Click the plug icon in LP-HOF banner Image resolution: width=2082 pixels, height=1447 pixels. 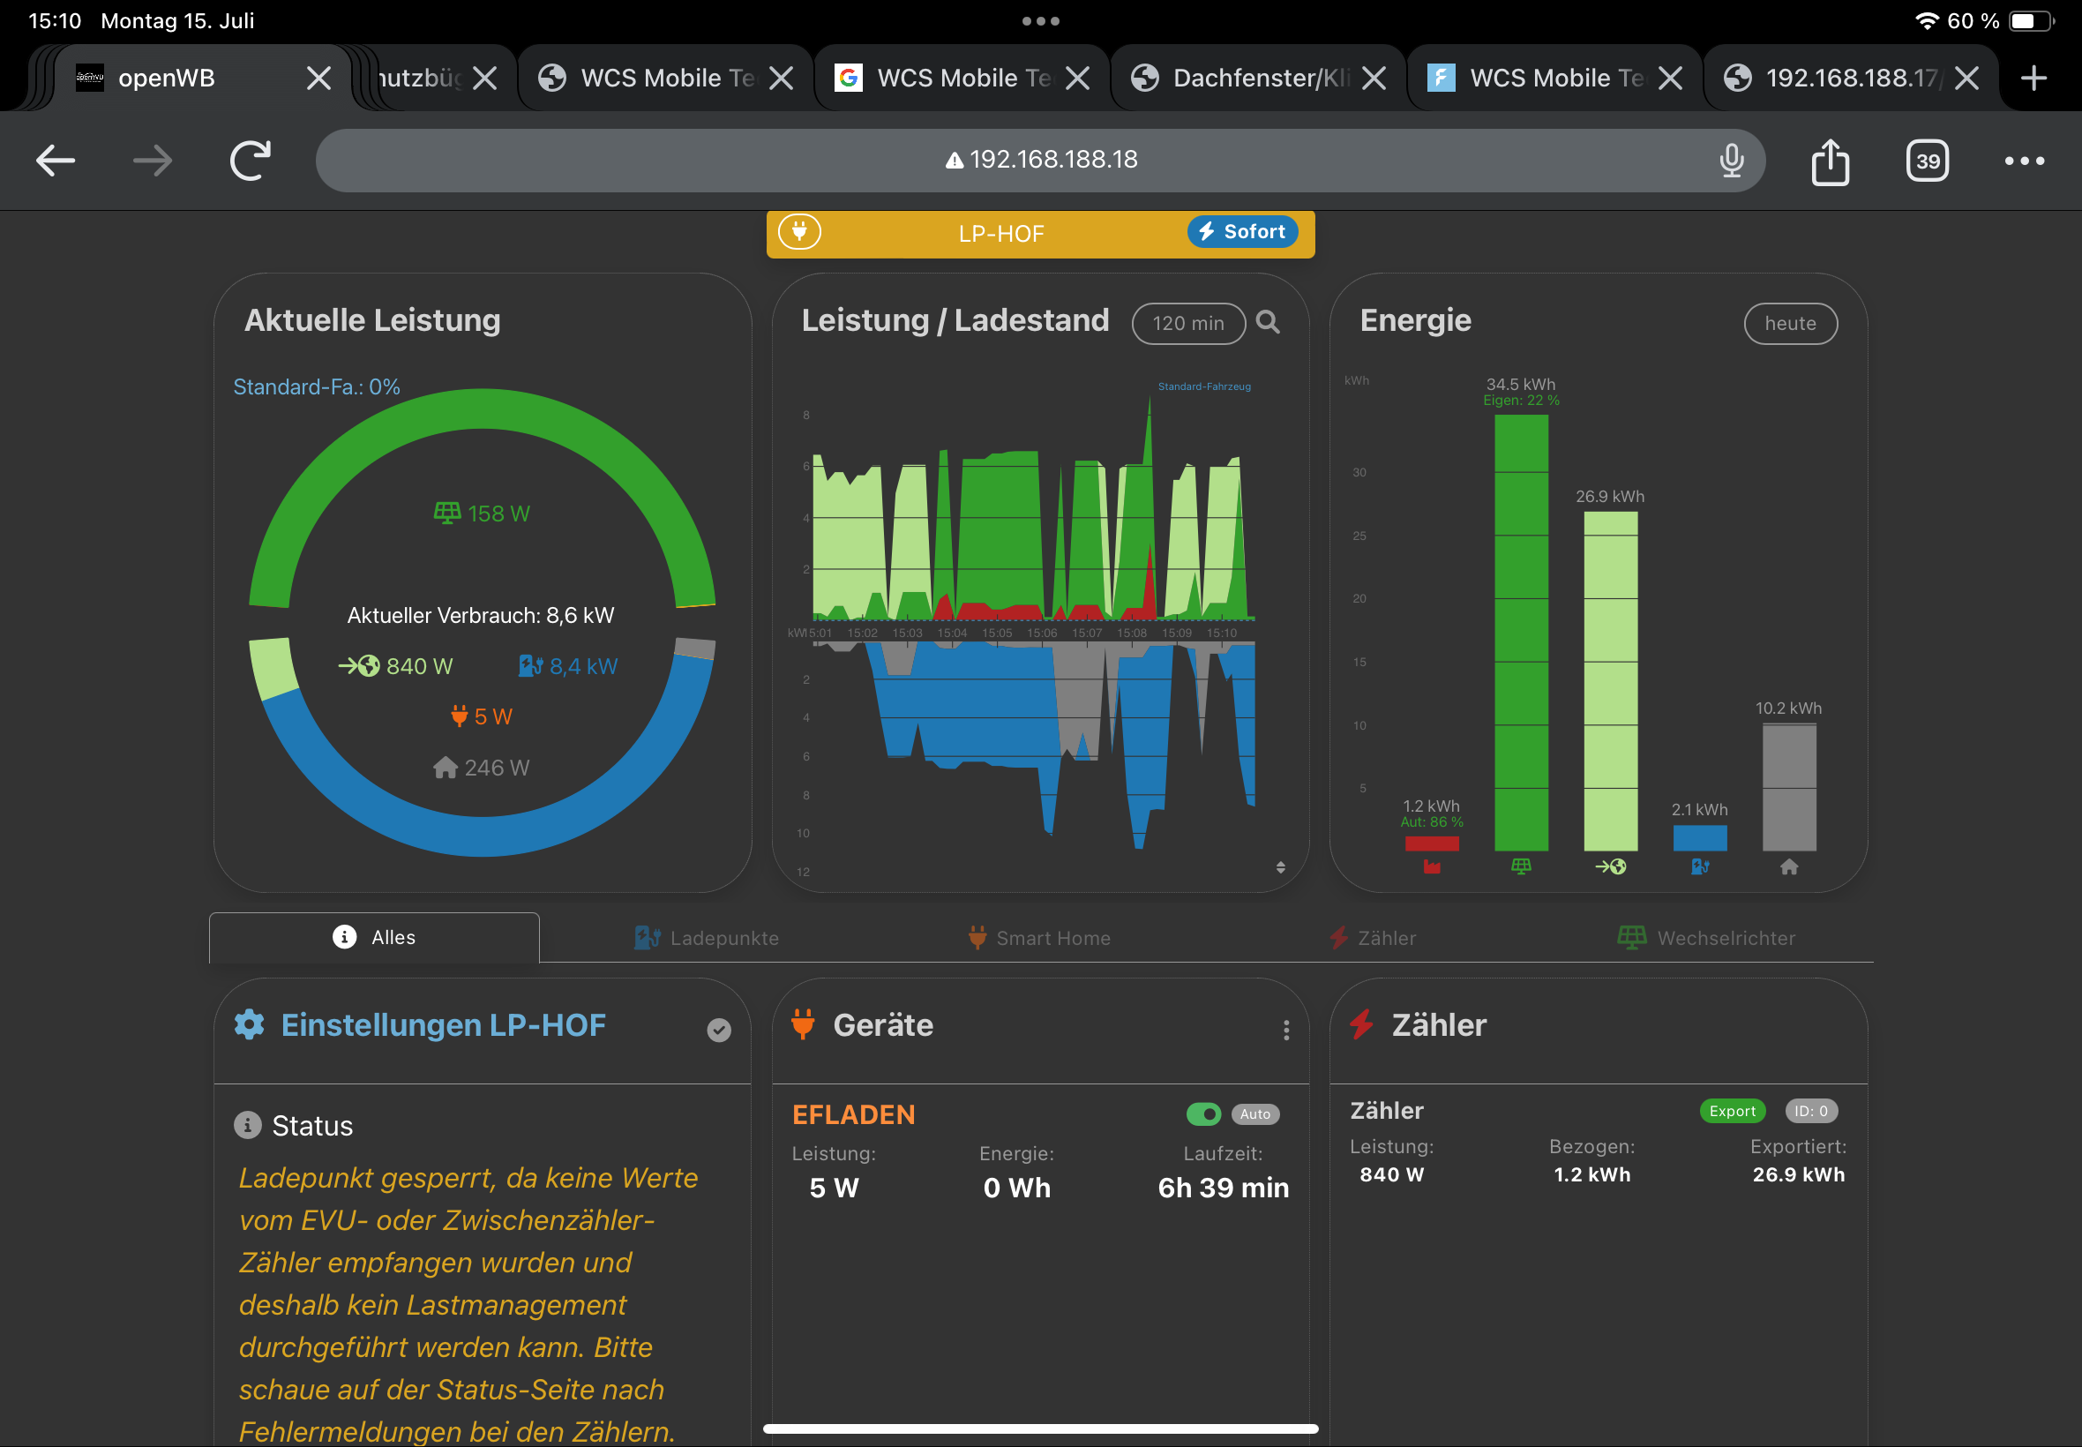pyautogui.click(x=798, y=232)
